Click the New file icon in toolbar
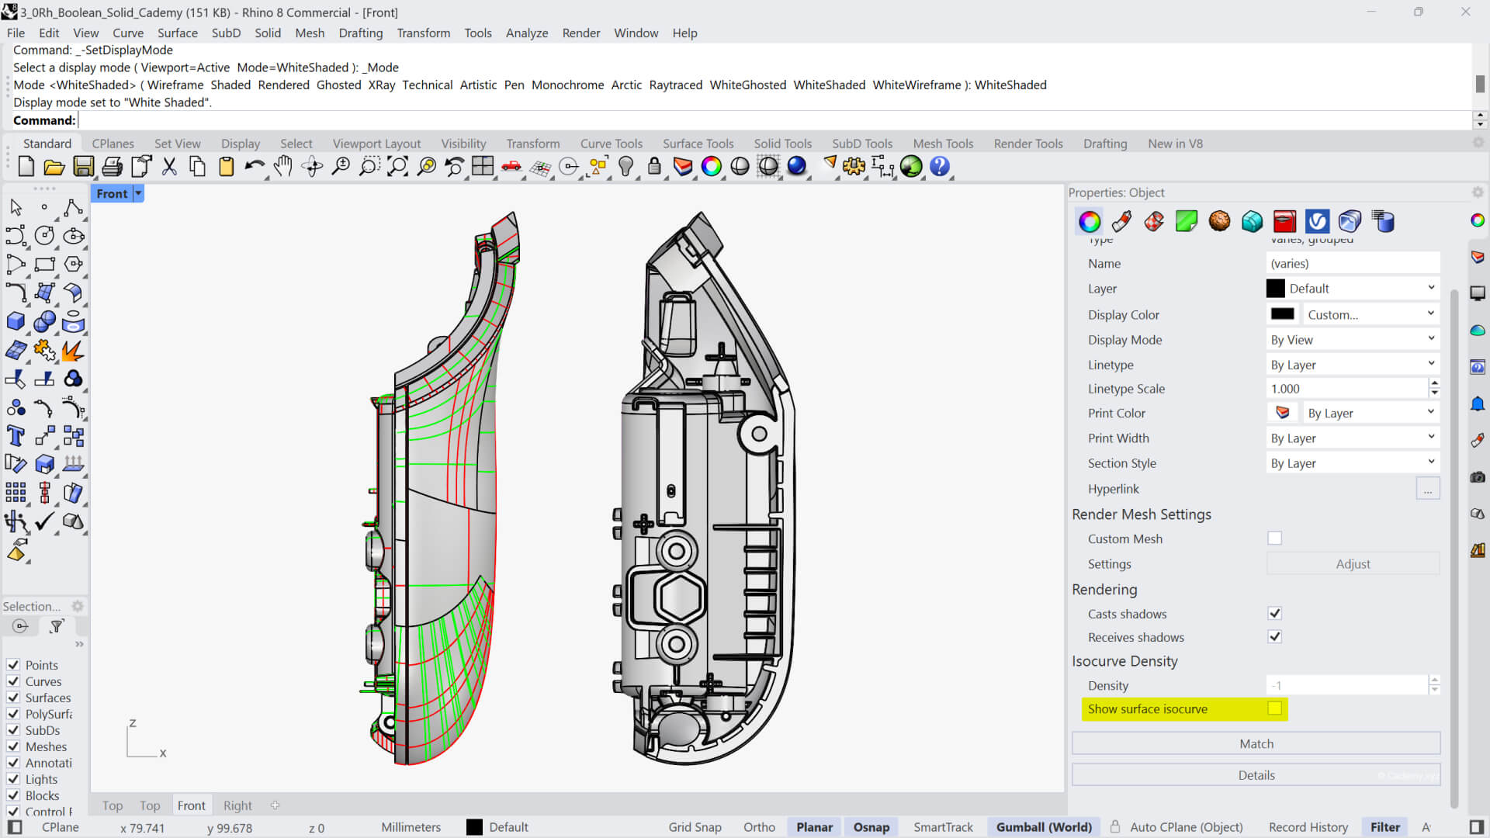 coord(26,166)
